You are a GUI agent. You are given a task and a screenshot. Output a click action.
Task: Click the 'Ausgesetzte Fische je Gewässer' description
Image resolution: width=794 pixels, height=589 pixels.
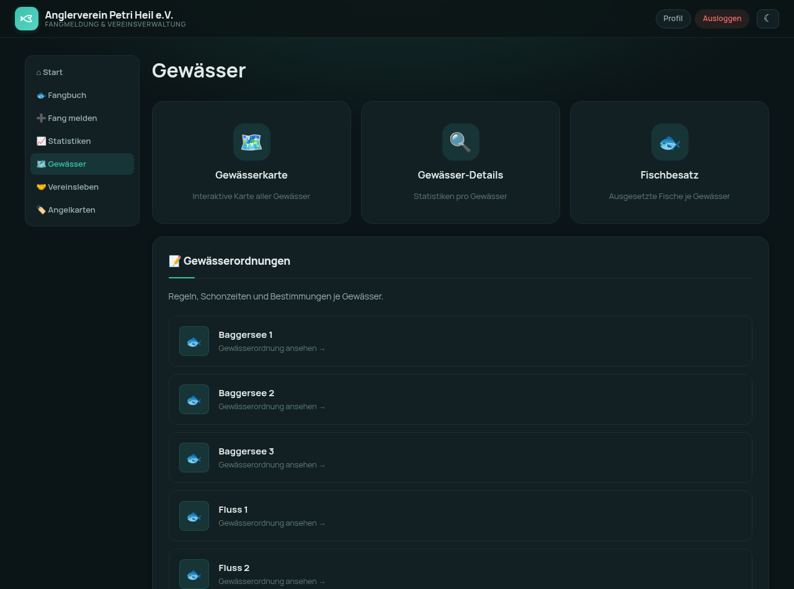coord(669,197)
